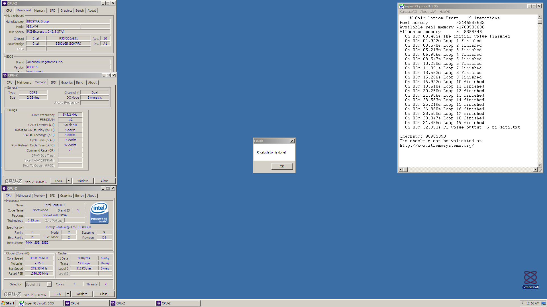Screen dimensions: 547x307
Task: Click OK in the Finish dialog
Action: point(282,166)
